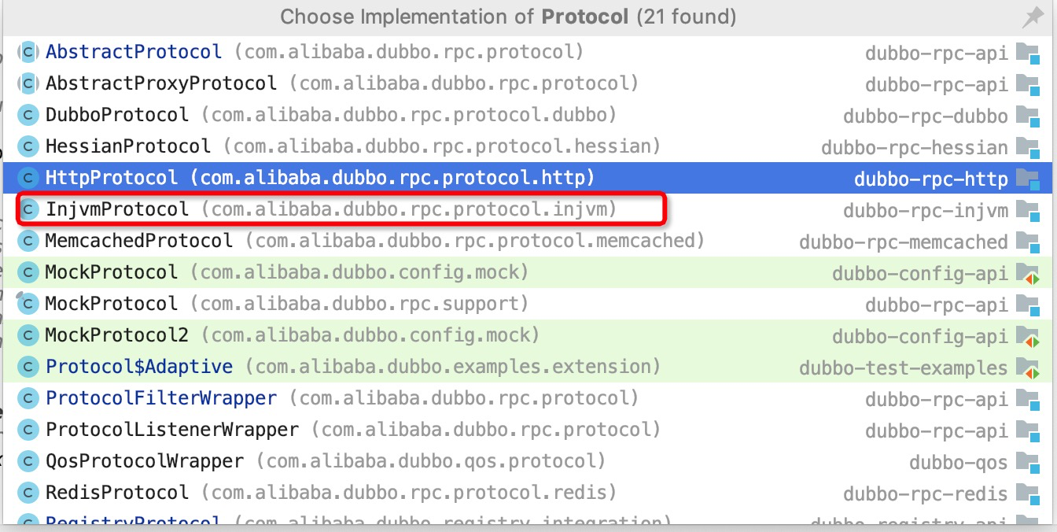
Task: Open Protocol$Adaptive implementation
Action: tap(138, 367)
